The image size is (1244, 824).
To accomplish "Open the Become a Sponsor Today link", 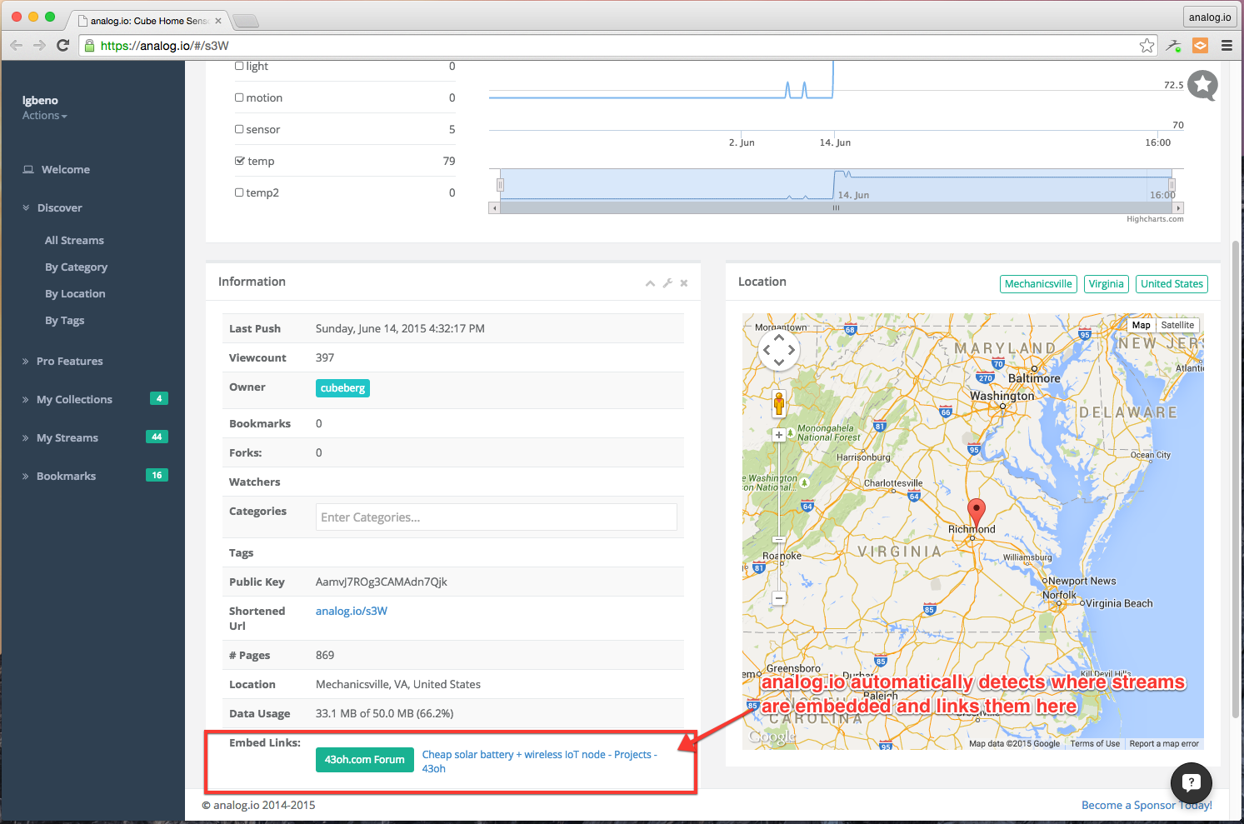I will tap(1147, 805).
